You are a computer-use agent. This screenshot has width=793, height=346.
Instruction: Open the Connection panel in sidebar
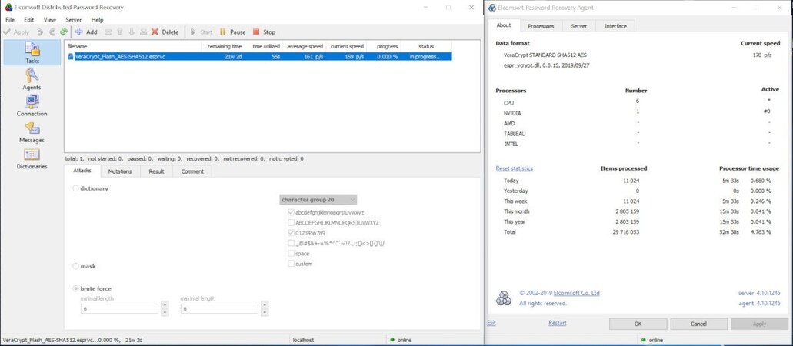point(32,105)
